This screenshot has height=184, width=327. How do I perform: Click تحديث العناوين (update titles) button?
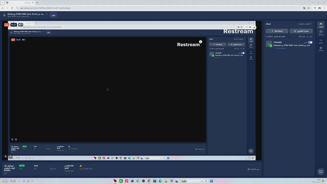[x=301, y=31]
